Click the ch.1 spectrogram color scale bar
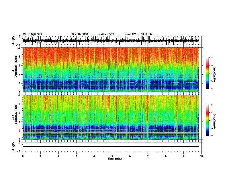This screenshot has height=175, width=227. pos(208,73)
